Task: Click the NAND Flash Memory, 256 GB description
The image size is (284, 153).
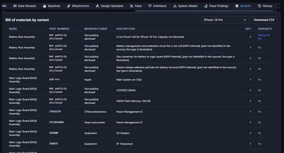Action: pyautogui.click(x=133, y=101)
